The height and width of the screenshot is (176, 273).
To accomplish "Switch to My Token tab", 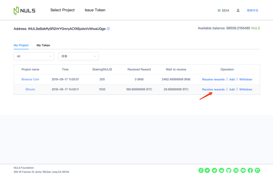I will click(x=43, y=45).
